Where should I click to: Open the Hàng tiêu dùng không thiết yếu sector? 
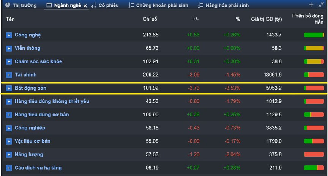coord(52,101)
